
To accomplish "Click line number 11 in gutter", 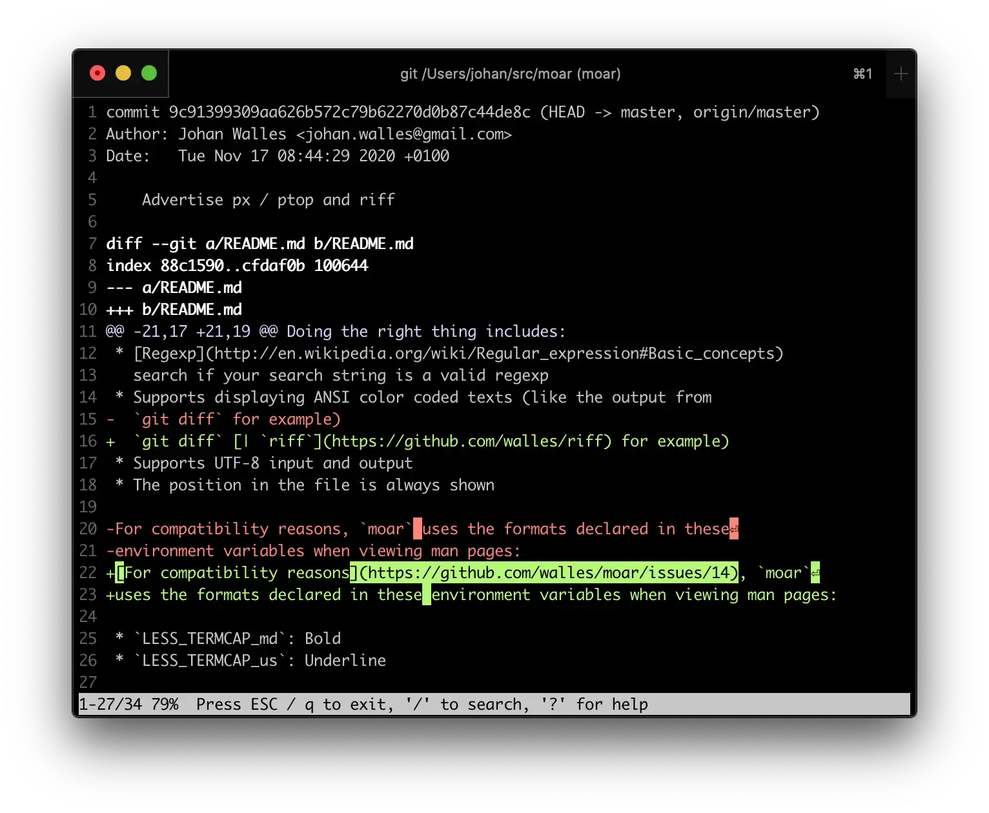I will 88,332.
